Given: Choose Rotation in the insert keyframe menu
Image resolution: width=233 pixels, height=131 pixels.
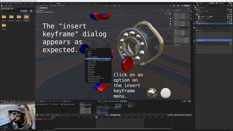Looking at the screenshot, I should coord(90,53).
